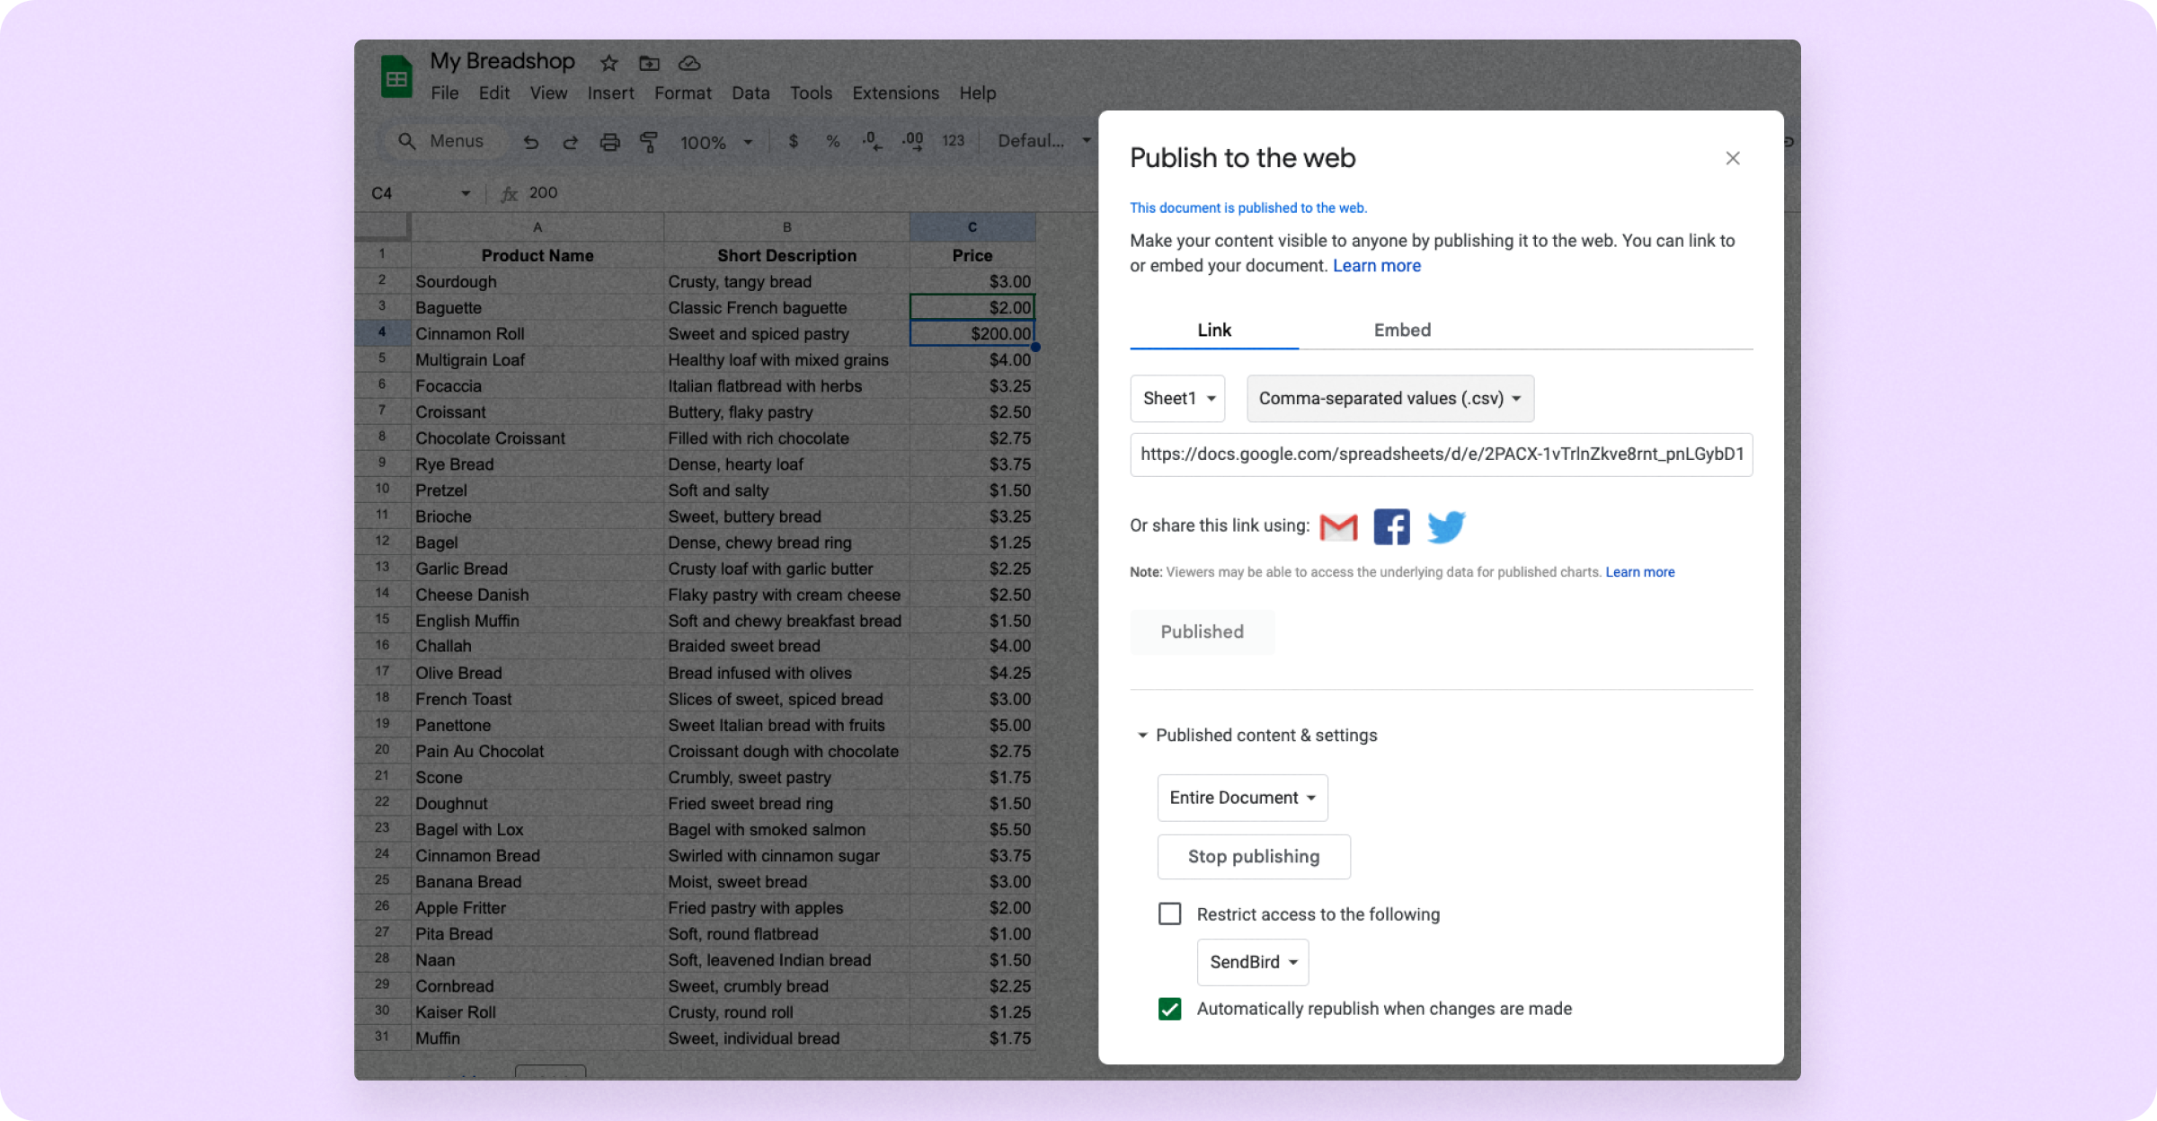Switch to the Embed tab
The image size is (2157, 1121).
click(1402, 330)
